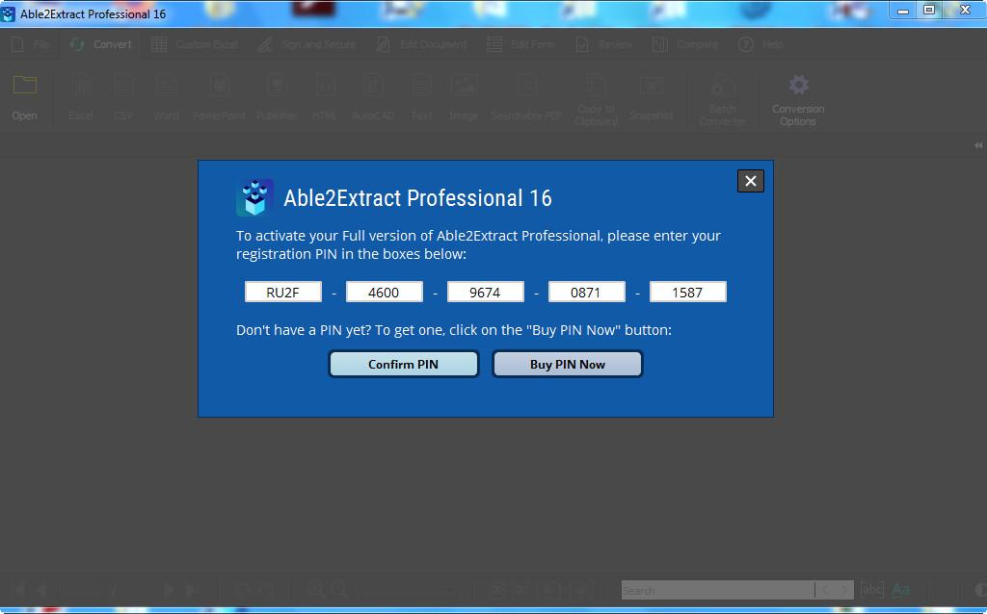The height and width of the screenshot is (614, 987).
Task: Open the Help tab
Action: [761, 44]
